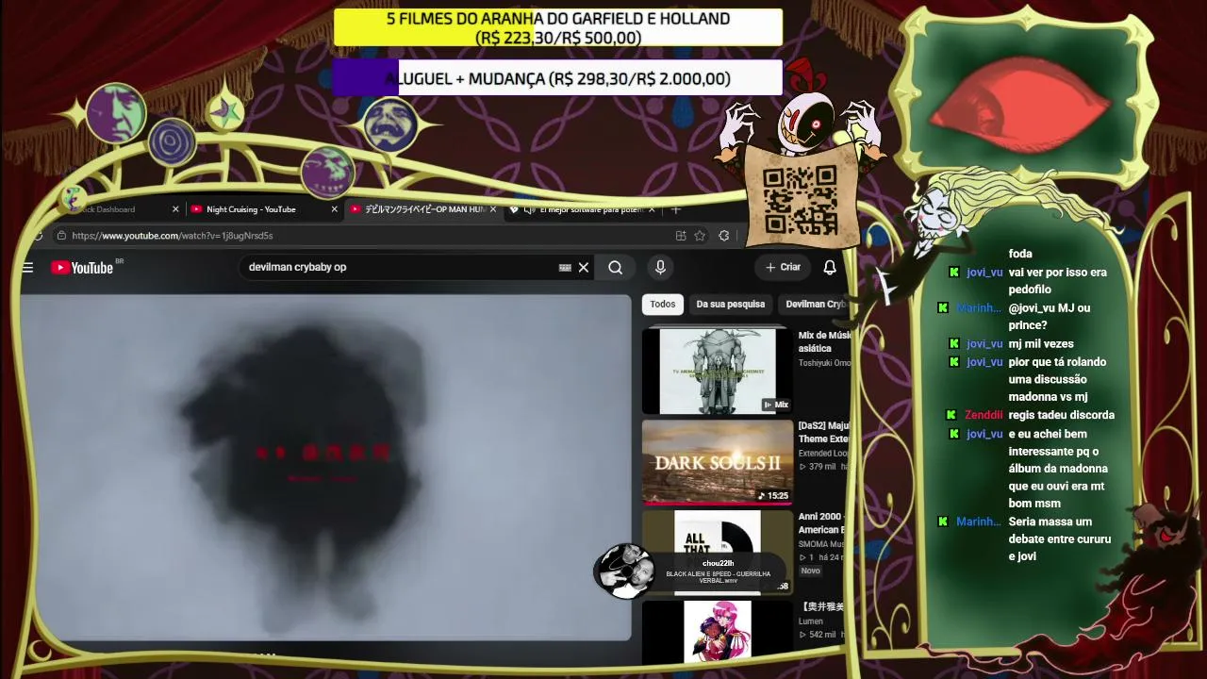Open '[DaS2] Maju' Theme video title
The height and width of the screenshot is (679, 1207).
pyautogui.click(x=824, y=432)
